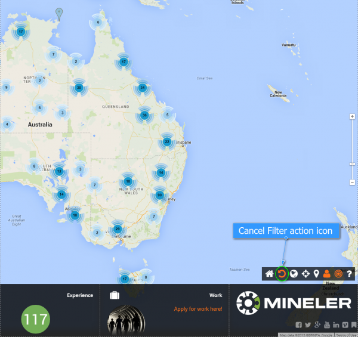Viewport: 358px width, 337px height.
Task: Open the Facebook page icon
Action: [299, 324]
